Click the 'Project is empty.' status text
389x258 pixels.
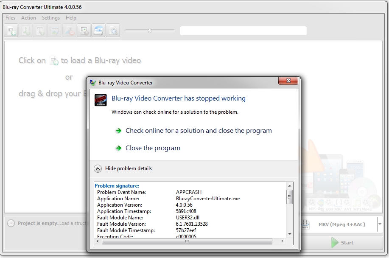[38, 223]
